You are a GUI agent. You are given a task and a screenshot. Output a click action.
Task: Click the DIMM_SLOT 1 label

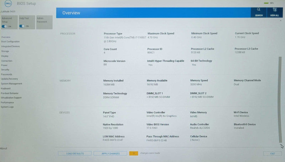[x=155, y=93]
